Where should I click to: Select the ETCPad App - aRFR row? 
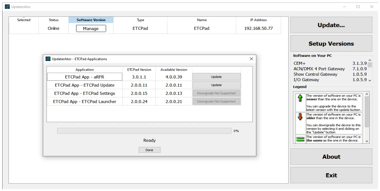[85, 77]
